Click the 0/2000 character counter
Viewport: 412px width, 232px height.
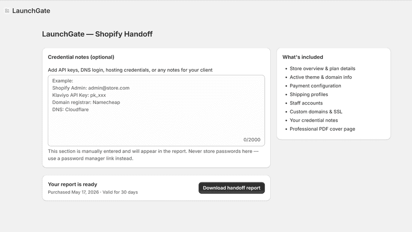coord(252,140)
